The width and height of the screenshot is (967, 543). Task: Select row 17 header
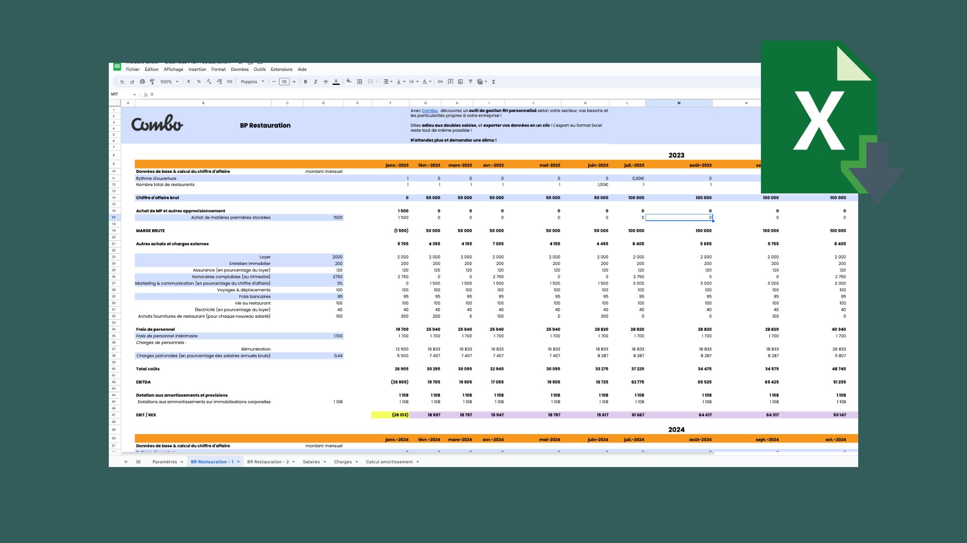[114, 218]
